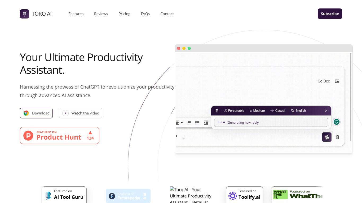Click the lightbulb icon in Torq popup bar

pyautogui.click(x=217, y=111)
